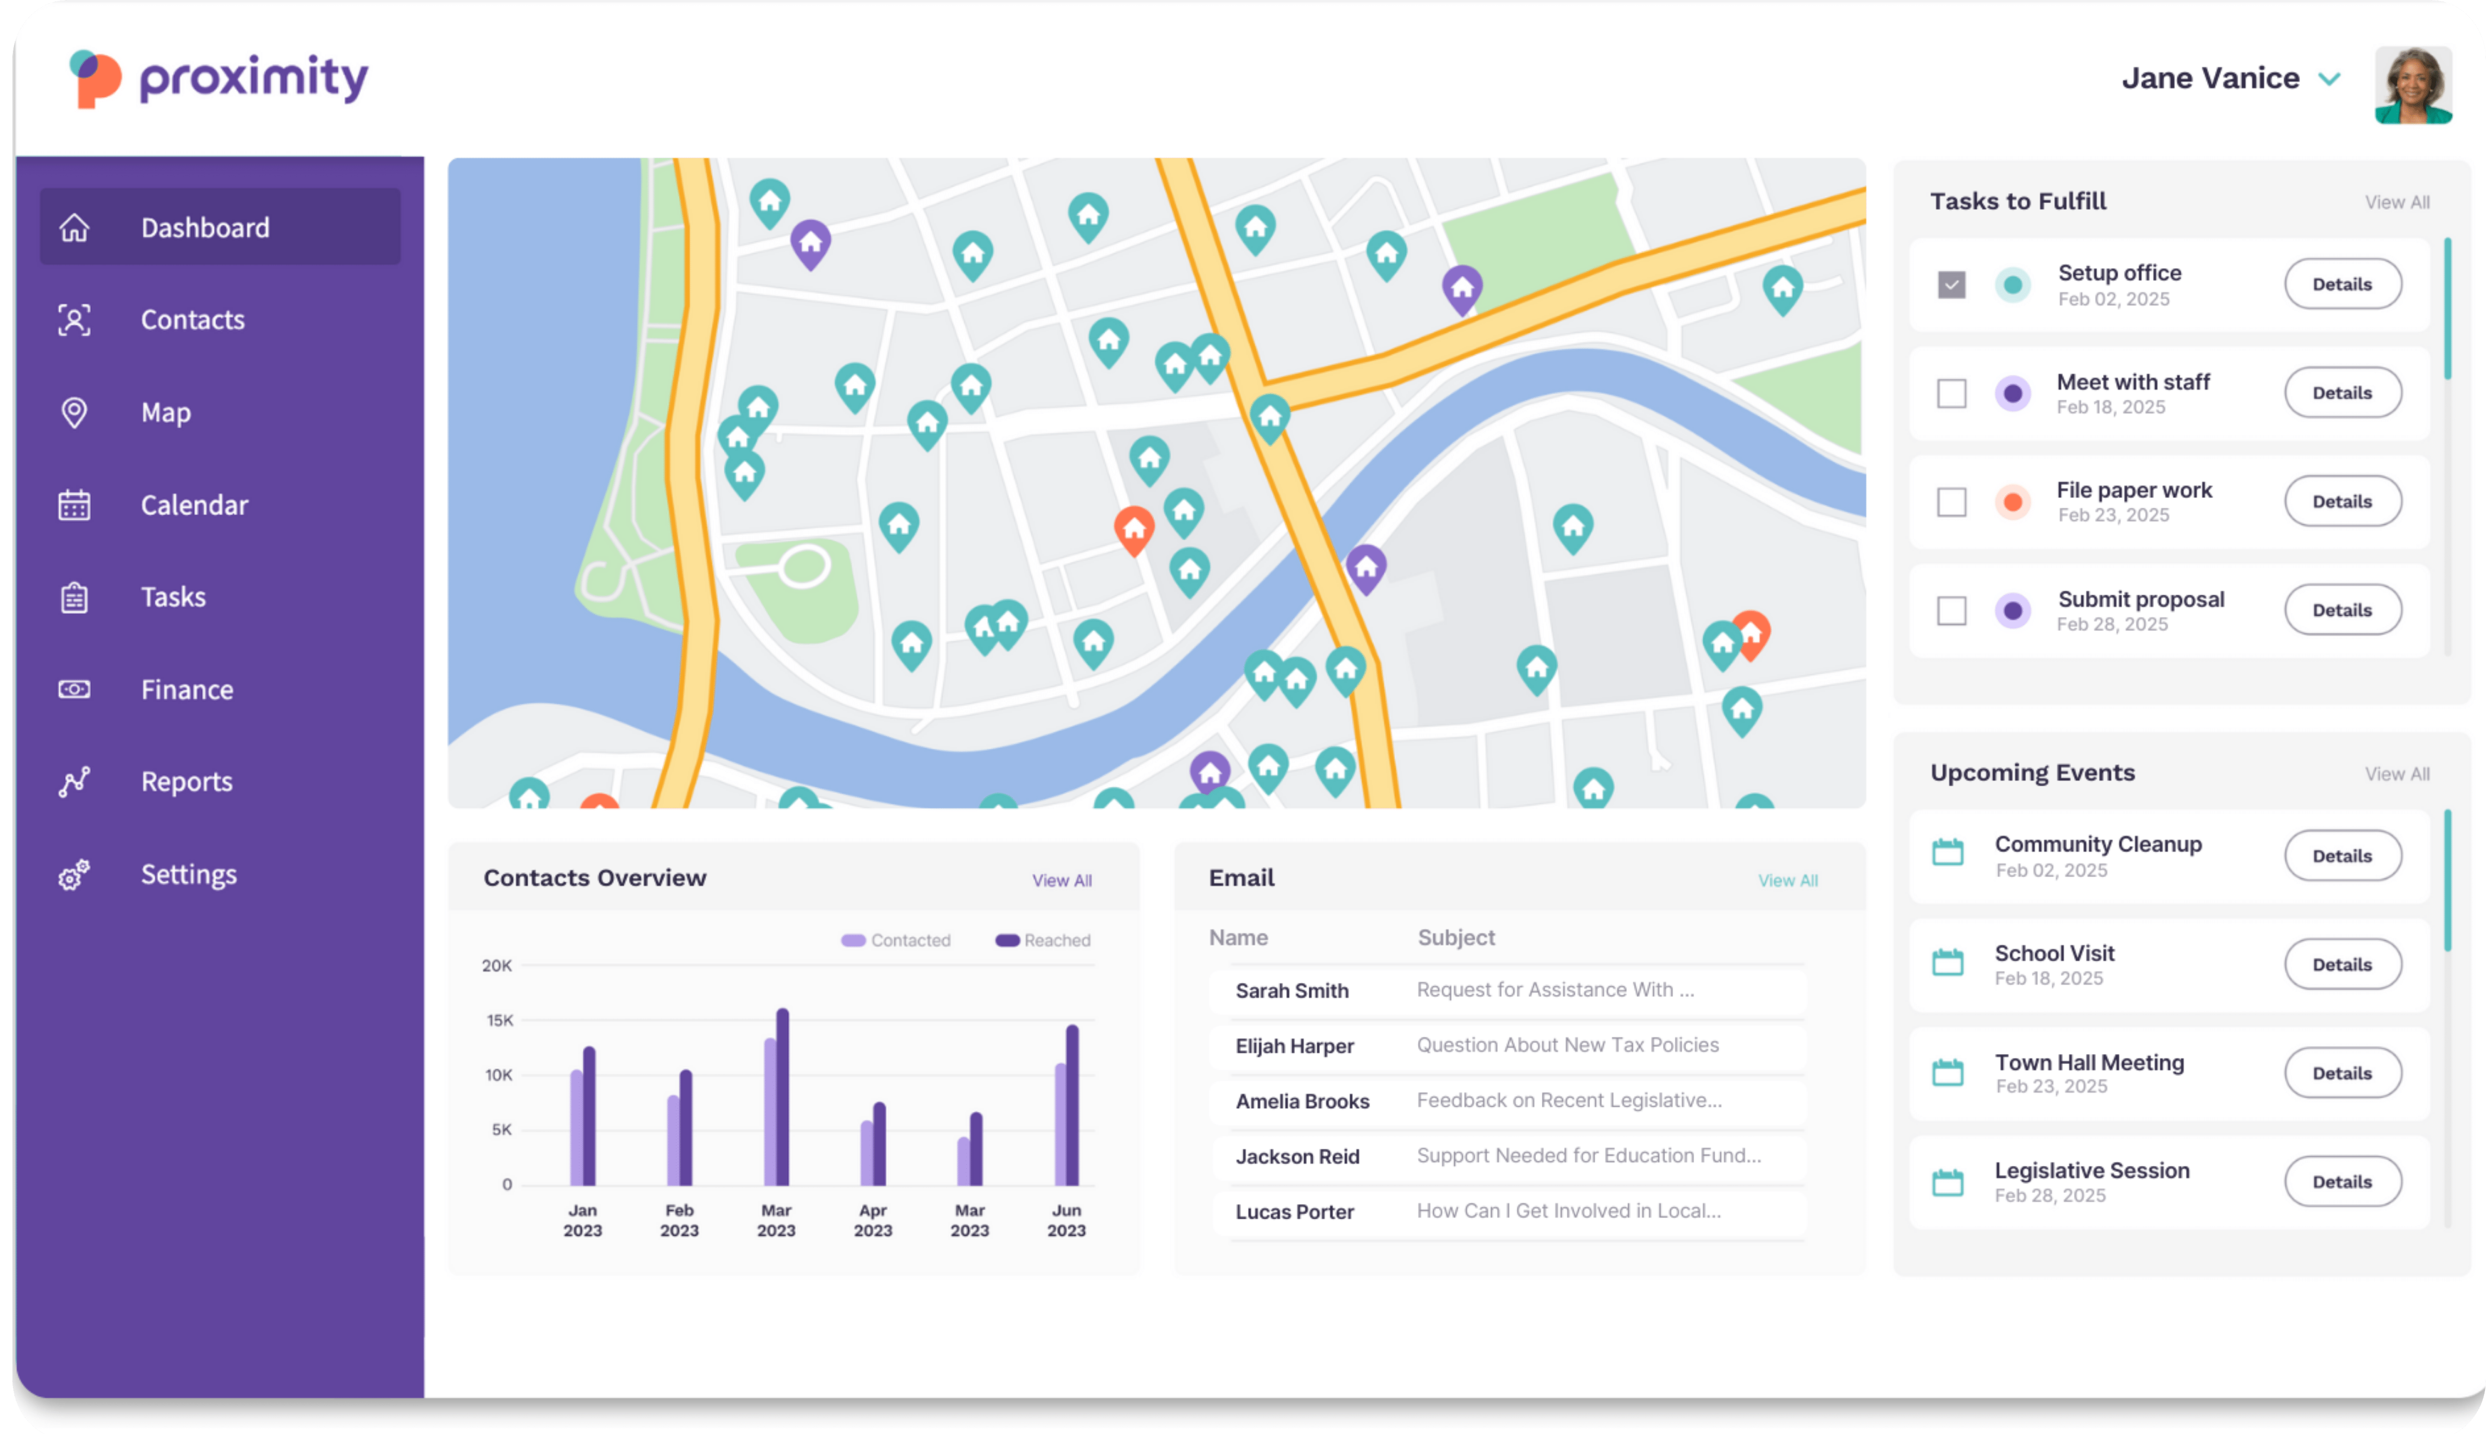
Task: Open Details for File paper work
Action: 2342,501
